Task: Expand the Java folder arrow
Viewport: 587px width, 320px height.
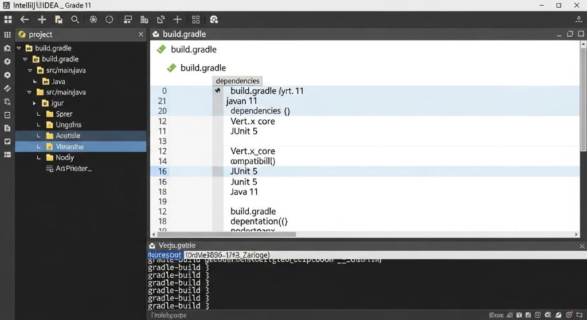Action: (34, 81)
